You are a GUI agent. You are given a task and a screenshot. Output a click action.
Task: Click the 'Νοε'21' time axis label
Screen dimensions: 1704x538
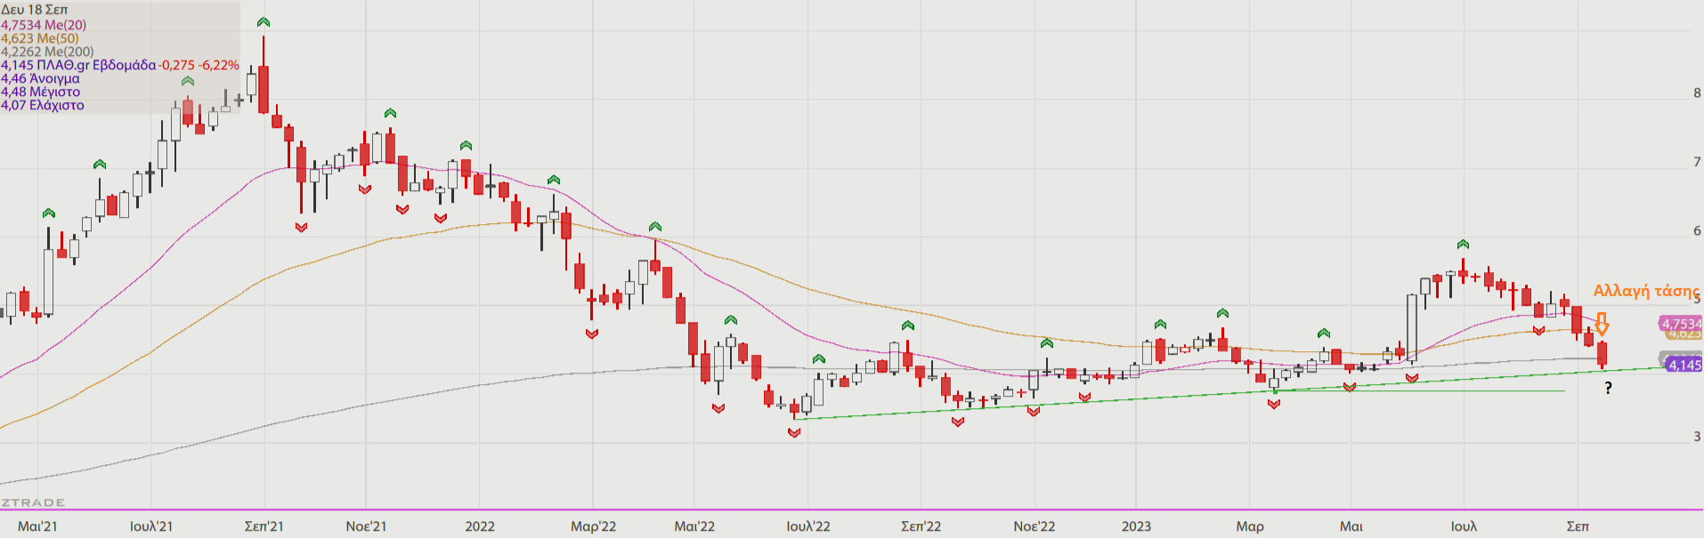(366, 526)
